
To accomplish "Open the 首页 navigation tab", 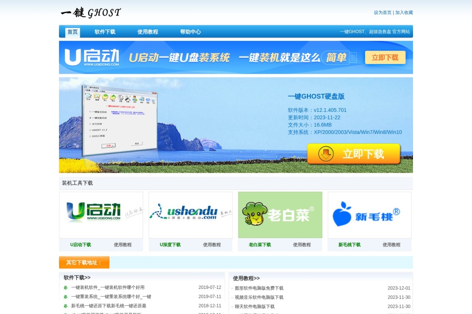I will pyautogui.click(x=72, y=32).
